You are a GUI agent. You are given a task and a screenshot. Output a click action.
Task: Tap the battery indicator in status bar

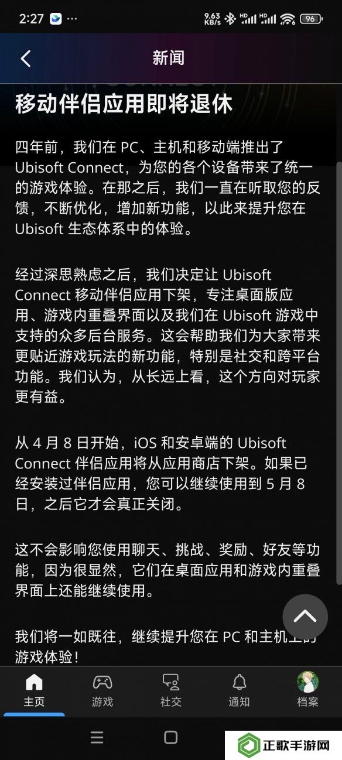click(312, 19)
